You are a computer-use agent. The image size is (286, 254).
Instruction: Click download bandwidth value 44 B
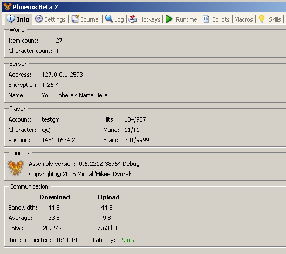coord(54,208)
